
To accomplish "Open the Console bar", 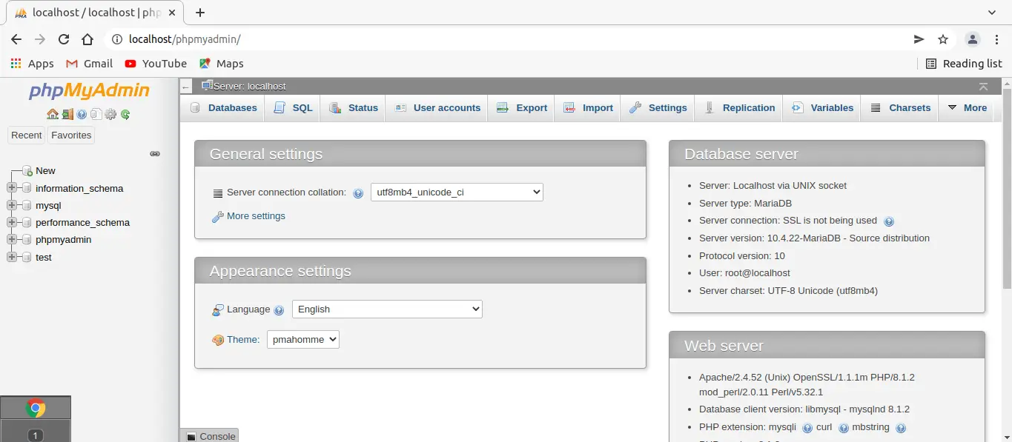I will (209, 436).
